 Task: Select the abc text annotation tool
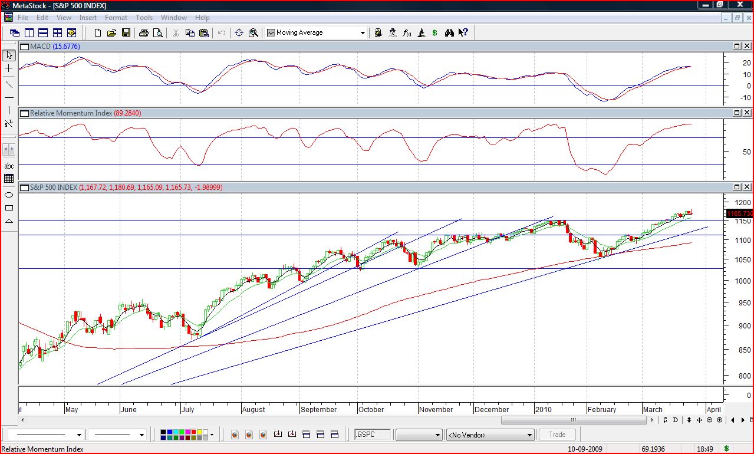click(x=9, y=166)
